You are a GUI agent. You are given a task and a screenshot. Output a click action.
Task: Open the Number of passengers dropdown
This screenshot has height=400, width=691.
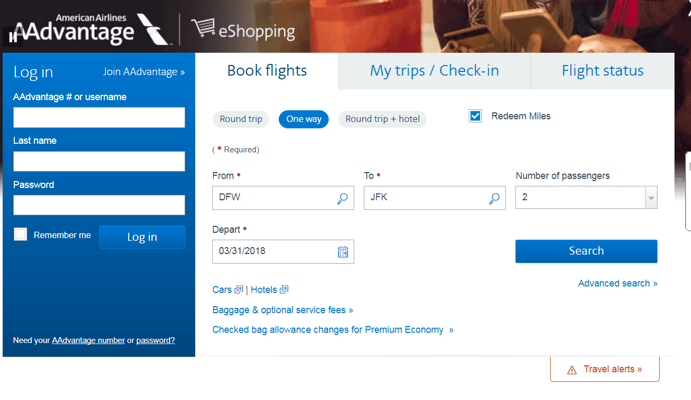click(x=651, y=198)
